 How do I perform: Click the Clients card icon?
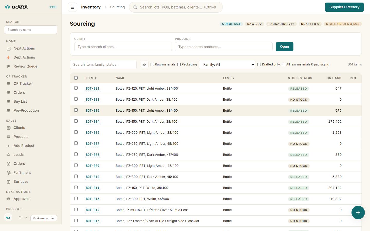(x=8, y=128)
